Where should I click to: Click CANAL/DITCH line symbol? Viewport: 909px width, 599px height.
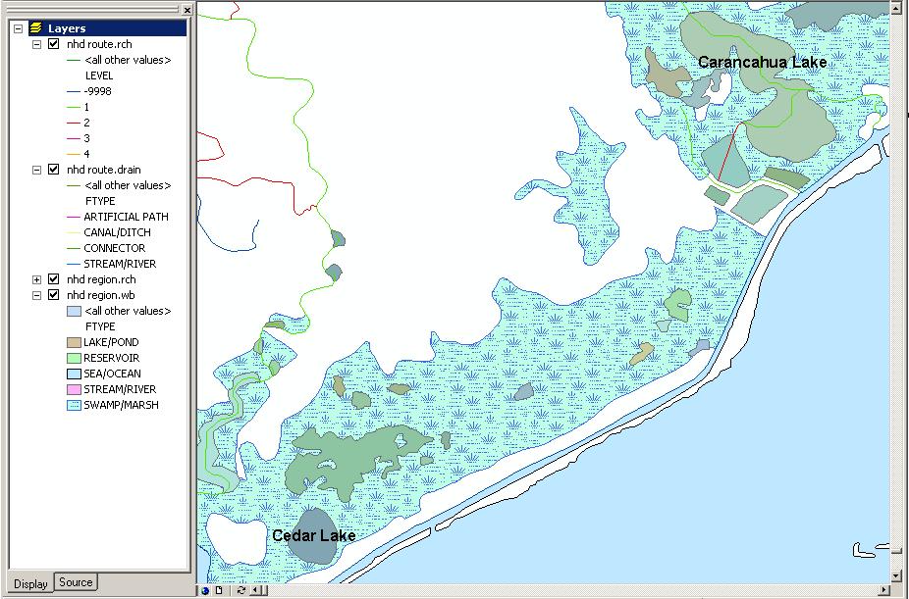point(74,232)
